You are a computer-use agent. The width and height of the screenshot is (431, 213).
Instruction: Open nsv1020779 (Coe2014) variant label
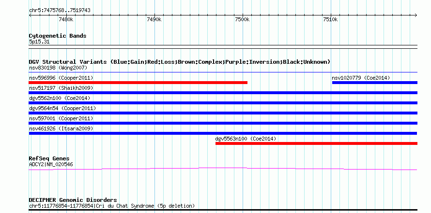tap(361, 78)
